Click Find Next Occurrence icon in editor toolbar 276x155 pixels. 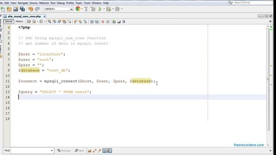click(x=60, y=22)
